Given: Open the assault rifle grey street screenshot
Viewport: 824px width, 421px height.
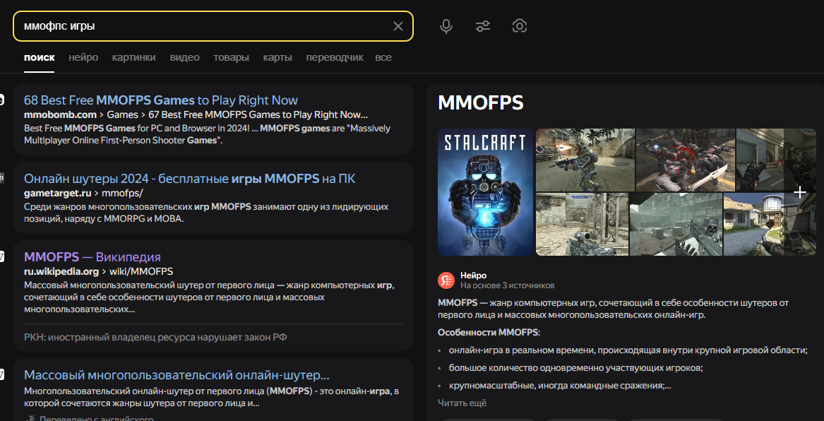Looking at the screenshot, I should click(676, 225).
